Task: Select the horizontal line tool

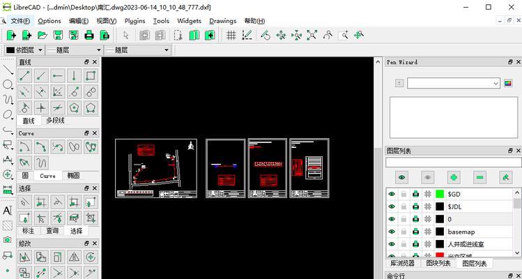Action: point(58,75)
